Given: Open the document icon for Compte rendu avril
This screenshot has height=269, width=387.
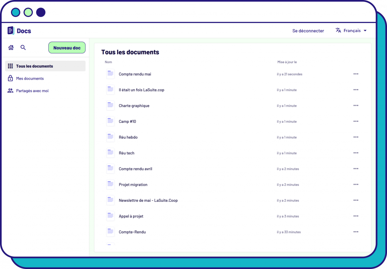Looking at the screenshot, I should point(110,169).
